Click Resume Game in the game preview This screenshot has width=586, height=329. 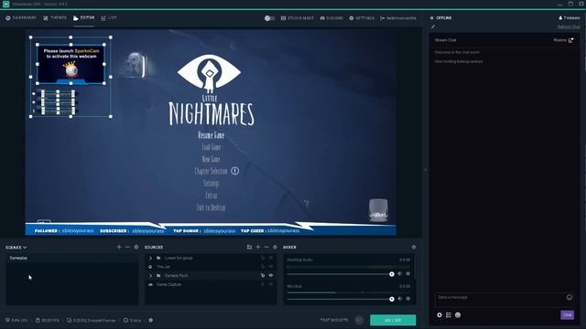(x=211, y=135)
